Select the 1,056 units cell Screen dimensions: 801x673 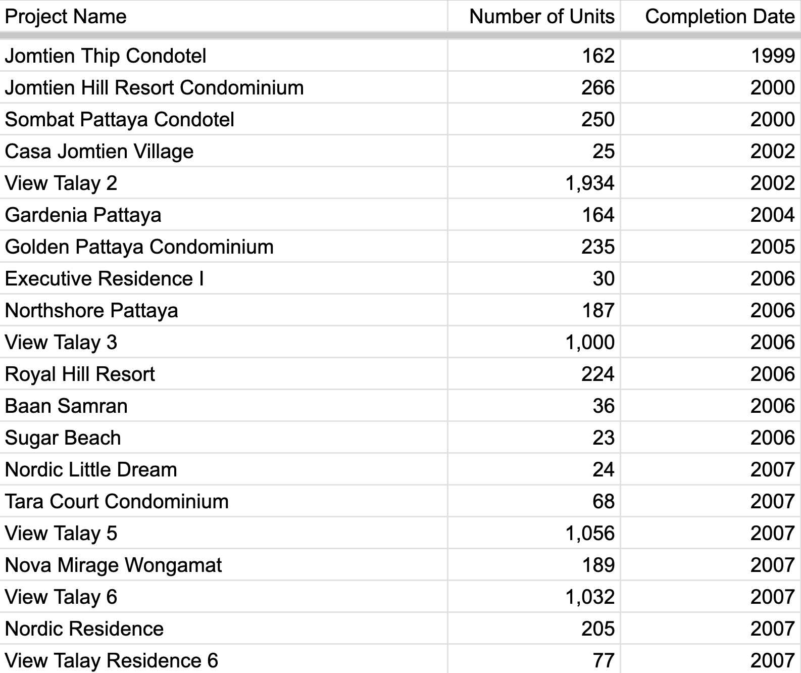coord(534,533)
